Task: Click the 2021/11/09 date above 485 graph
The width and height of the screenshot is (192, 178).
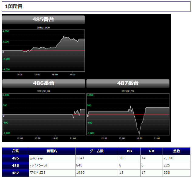Action: click(43, 28)
